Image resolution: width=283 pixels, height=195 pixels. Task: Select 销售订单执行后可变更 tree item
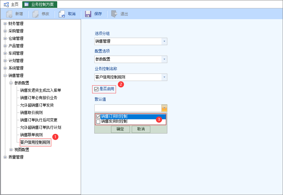coord(39,120)
